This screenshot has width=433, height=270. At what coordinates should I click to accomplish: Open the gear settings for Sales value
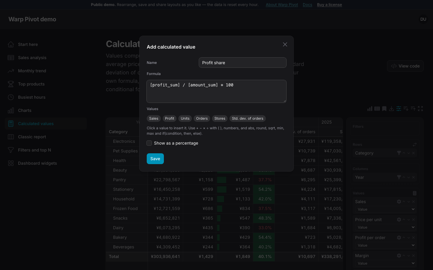click(399, 202)
